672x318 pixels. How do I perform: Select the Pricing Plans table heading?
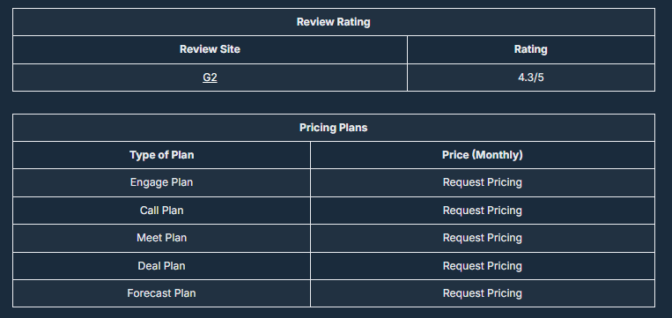334,128
